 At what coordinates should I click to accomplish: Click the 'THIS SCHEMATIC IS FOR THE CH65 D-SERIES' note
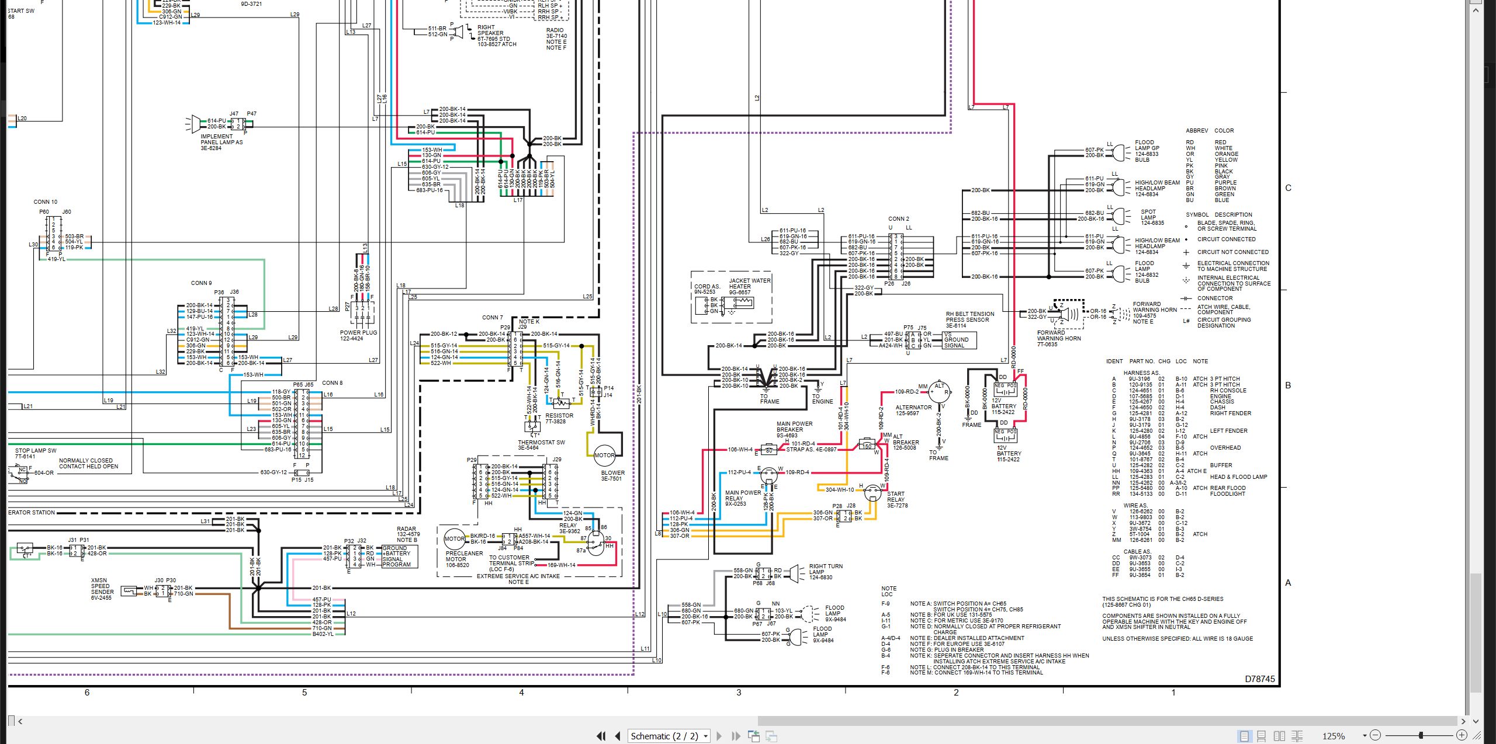[x=1162, y=602]
